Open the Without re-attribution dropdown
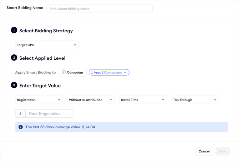Screen dimensions: 239x161 [x=91, y=100]
